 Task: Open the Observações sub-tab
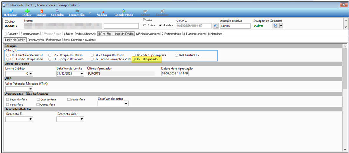[36, 40]
